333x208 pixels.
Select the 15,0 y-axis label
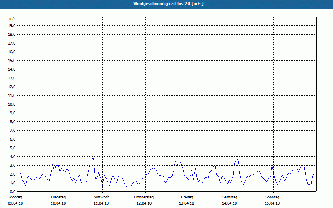click(x=12, y=60)
